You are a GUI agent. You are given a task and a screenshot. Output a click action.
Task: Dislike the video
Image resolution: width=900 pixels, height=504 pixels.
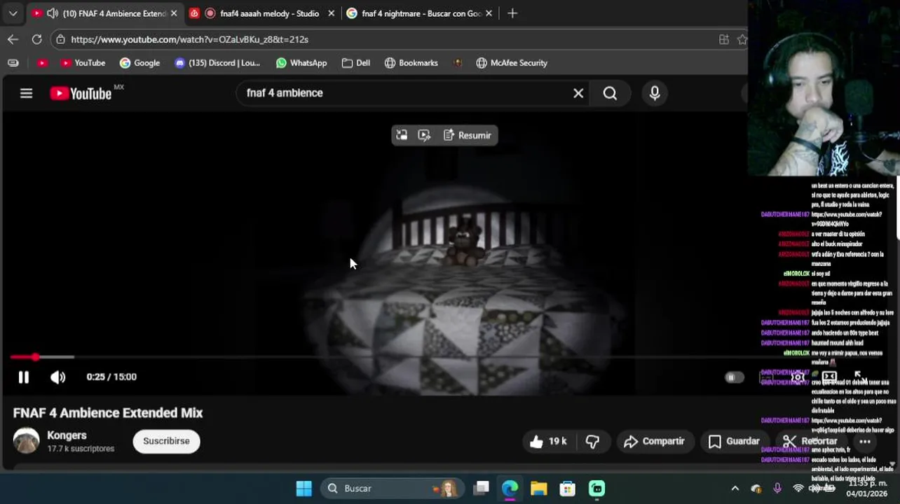[592, 441]
